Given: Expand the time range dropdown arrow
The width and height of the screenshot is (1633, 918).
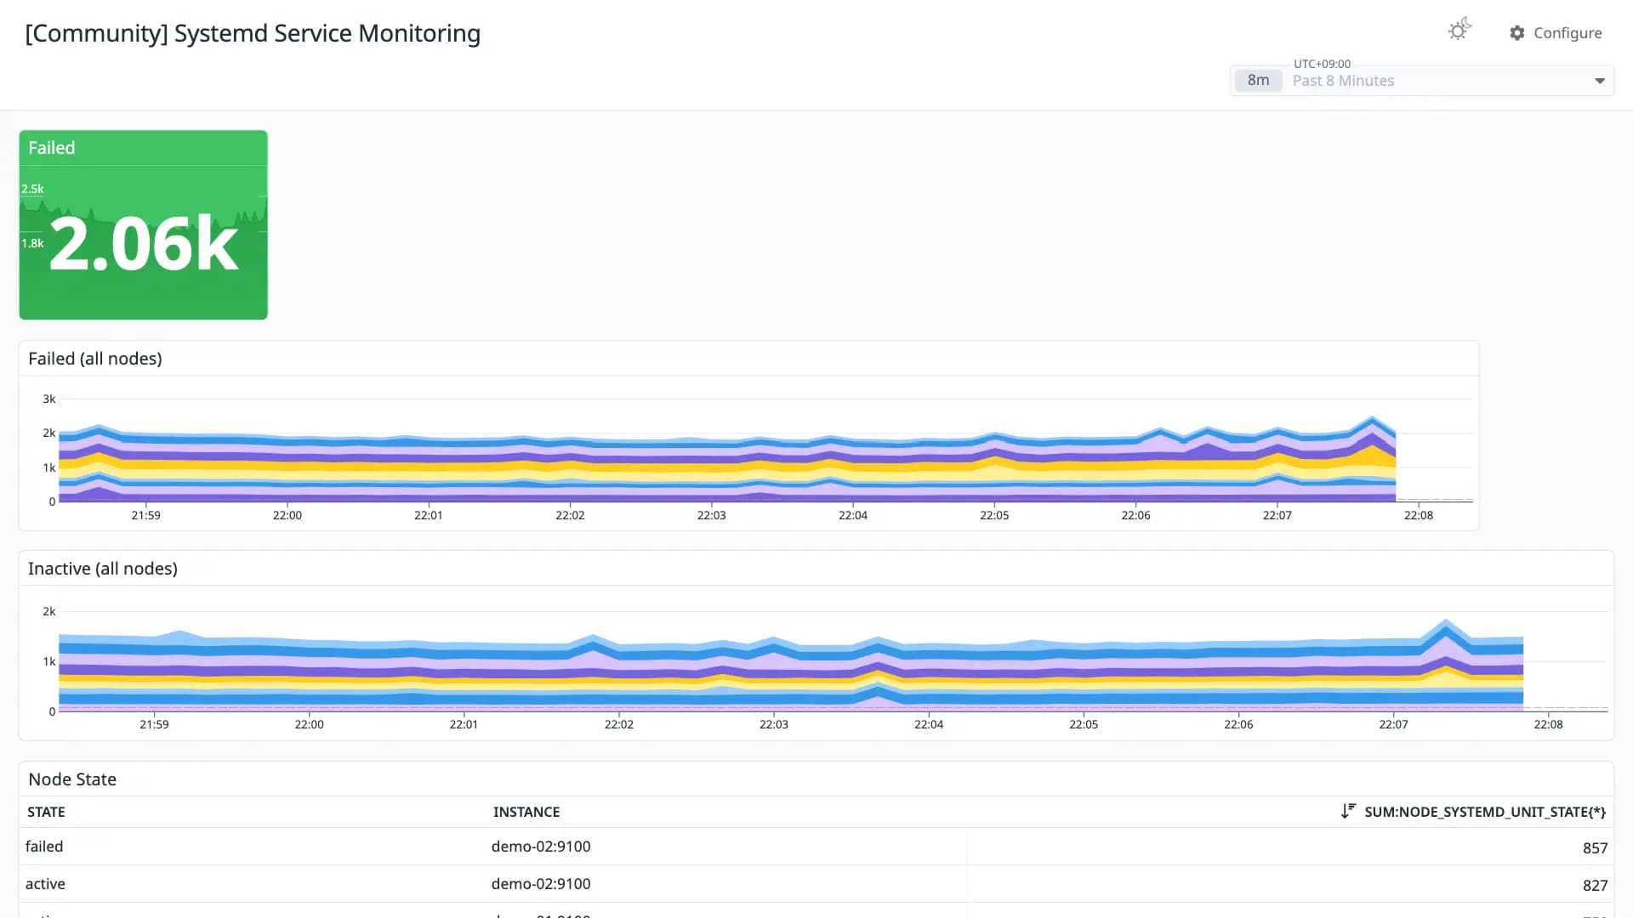Looking at the screenshot, I should (x=1600, y=81).
